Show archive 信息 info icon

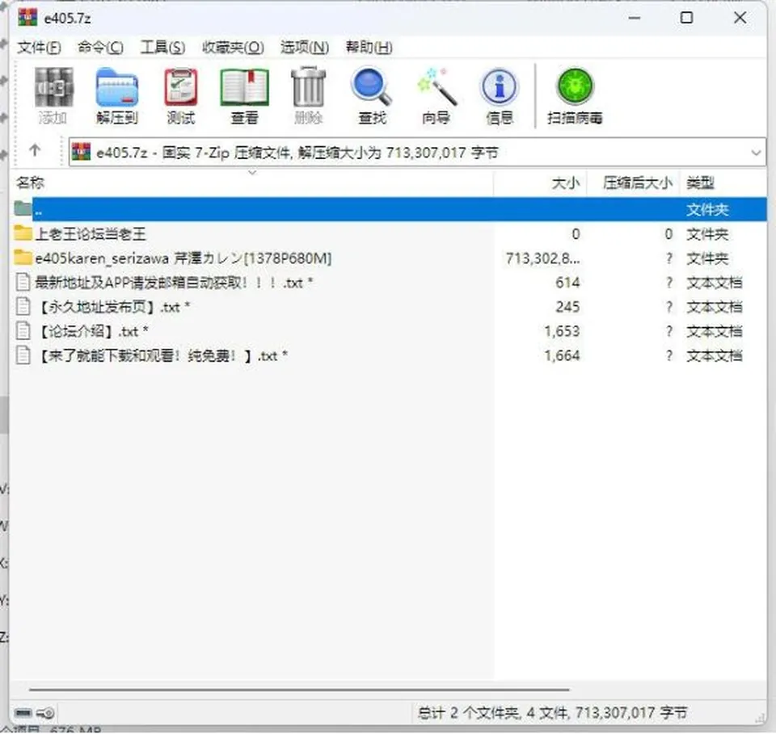pyautogui.click(x=500, y=96)
